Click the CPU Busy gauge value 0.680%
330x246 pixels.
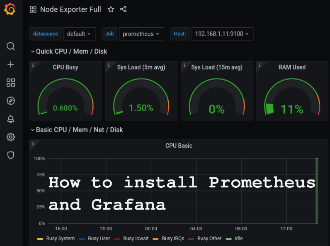(x=65, y=108)
